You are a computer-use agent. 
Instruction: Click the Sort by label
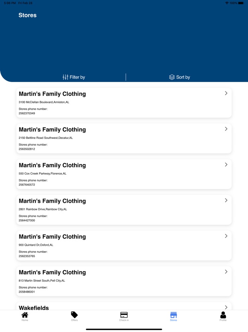[183, 77]
